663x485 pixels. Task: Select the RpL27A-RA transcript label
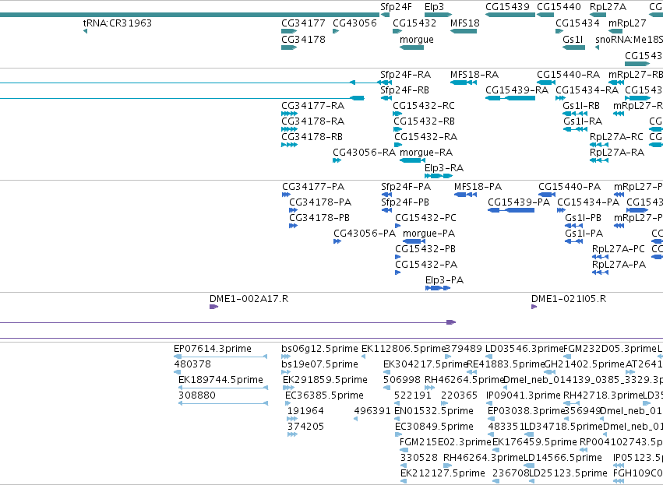(617, 153)
